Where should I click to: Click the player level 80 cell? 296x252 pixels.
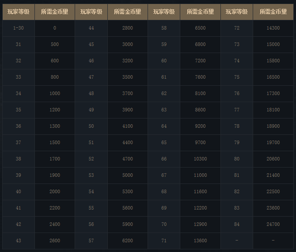click(237, 159)
